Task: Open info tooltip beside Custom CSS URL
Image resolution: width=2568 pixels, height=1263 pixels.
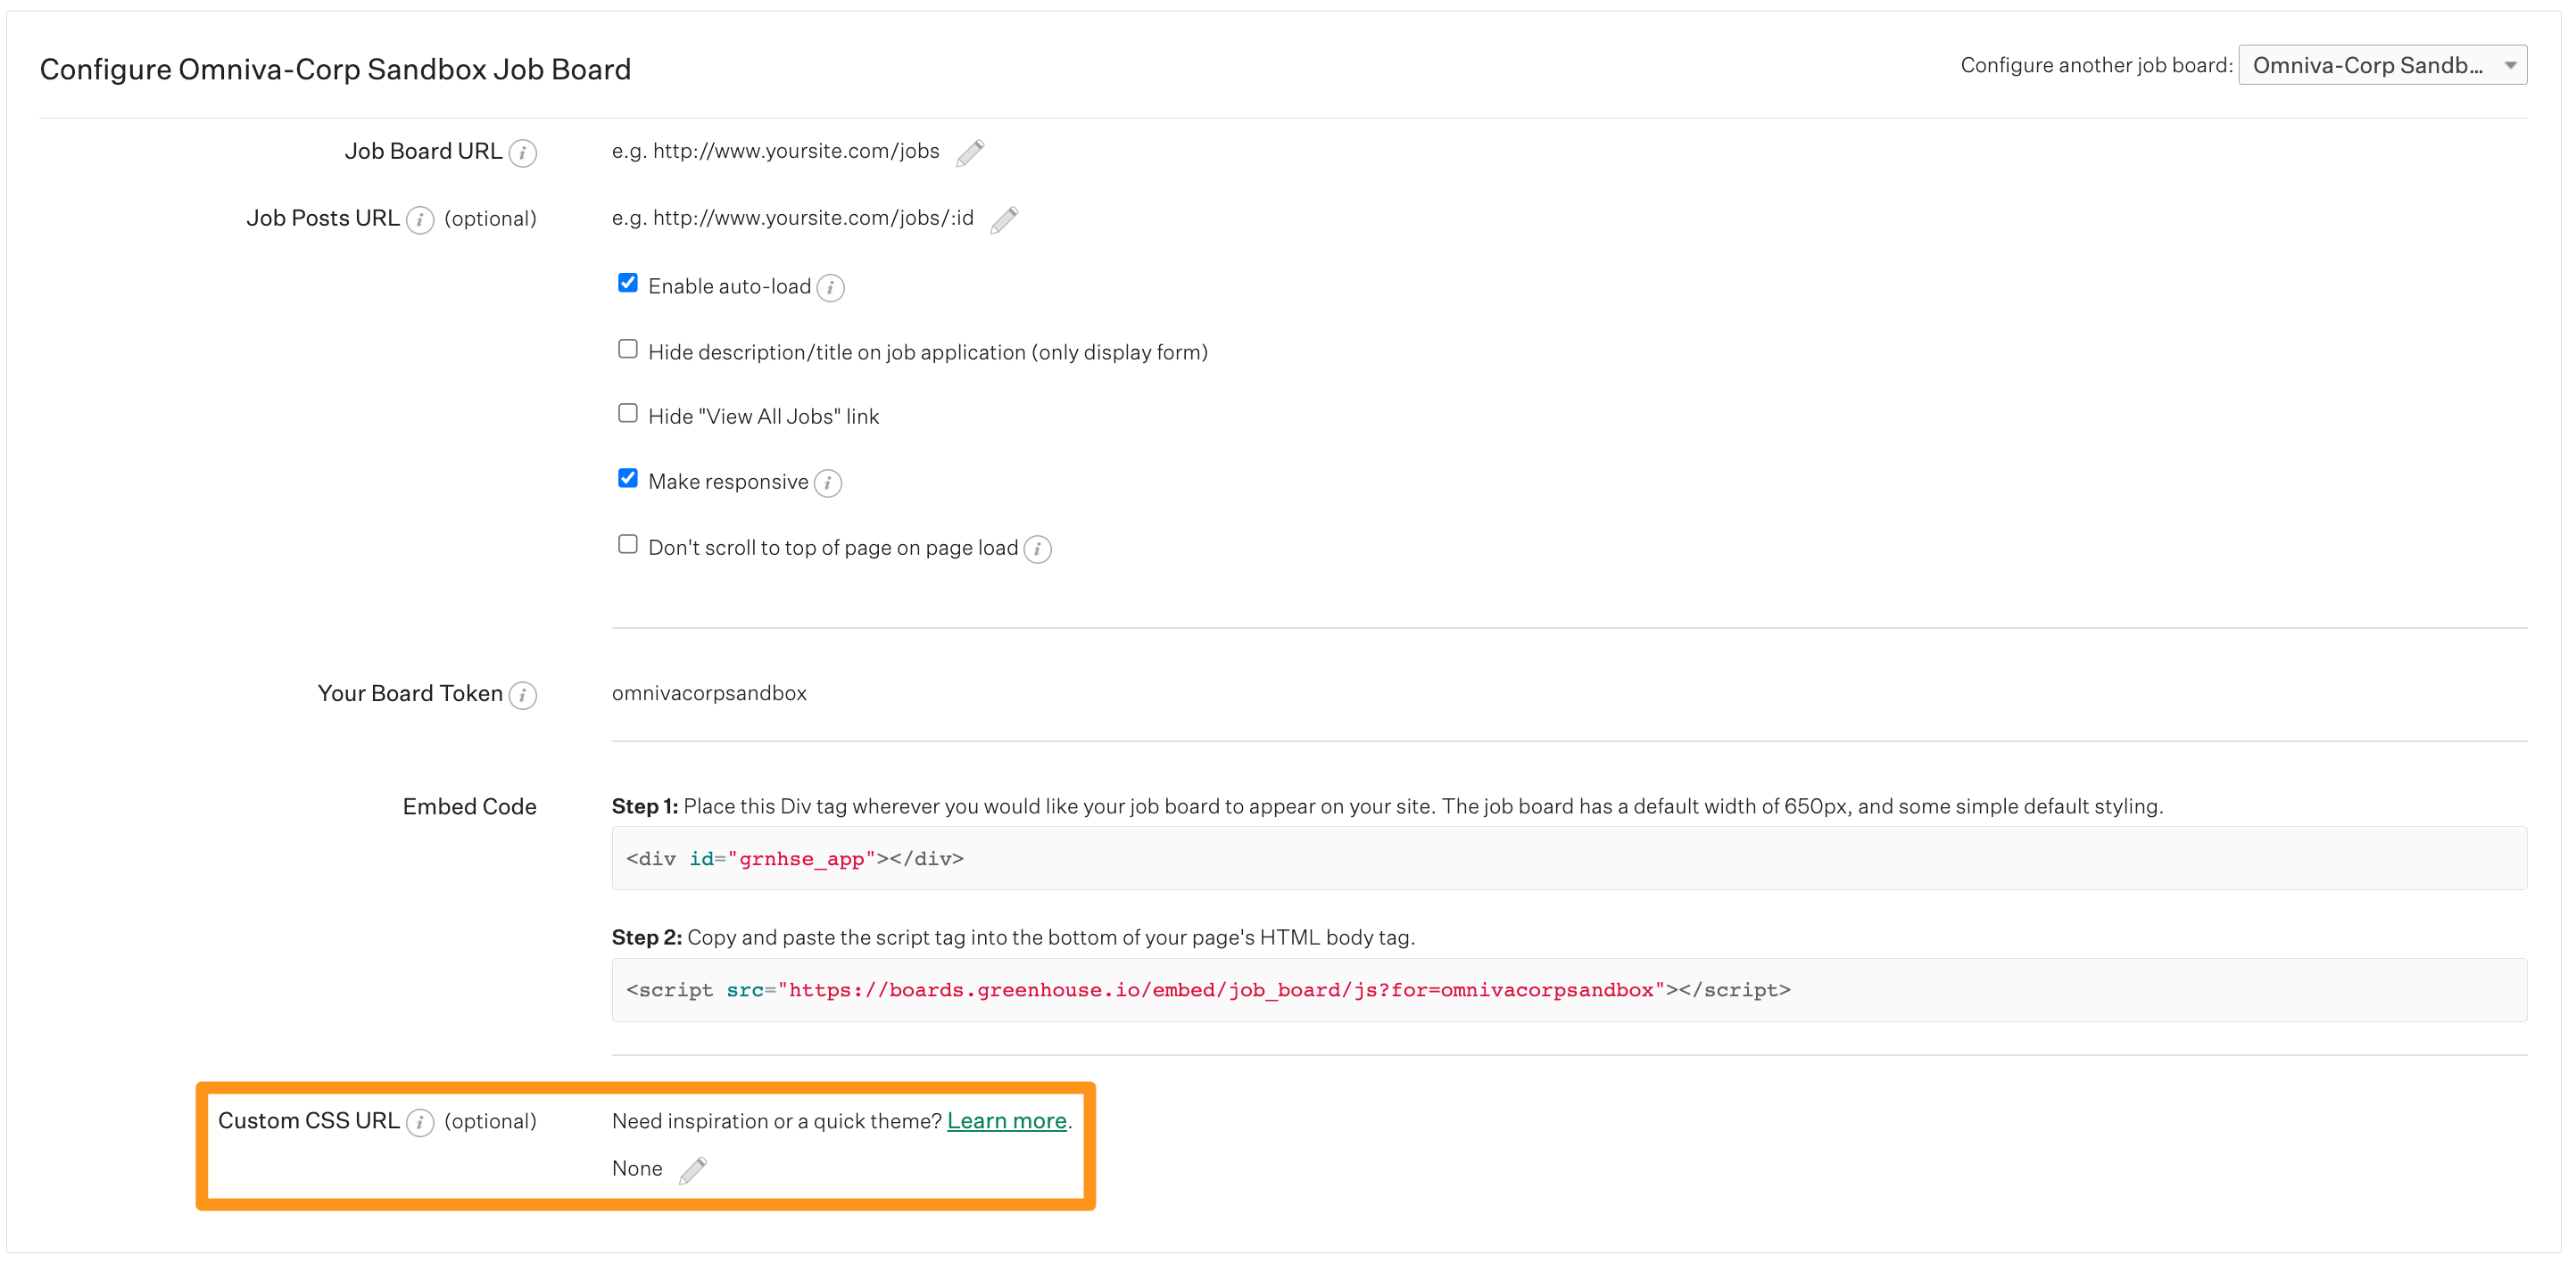Action: 419,1122
